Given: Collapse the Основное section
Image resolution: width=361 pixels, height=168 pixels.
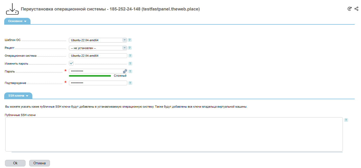Looking at the screenshot, I should [17, 21].
